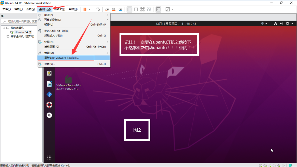Open the Ubuntu system menu arrow
The image size is (297, 167).
292,24
